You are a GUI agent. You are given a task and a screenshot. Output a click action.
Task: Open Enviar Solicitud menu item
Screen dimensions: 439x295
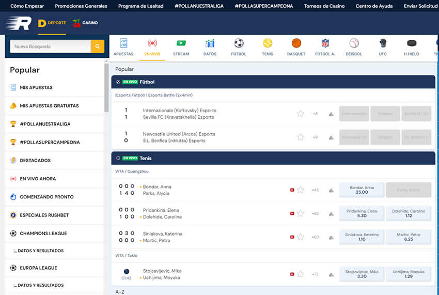click(421, 6)
